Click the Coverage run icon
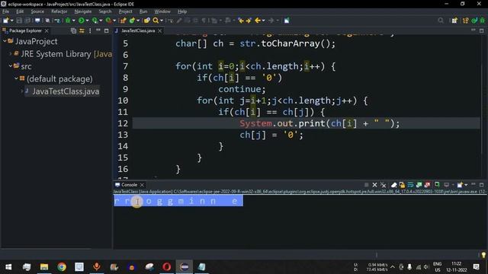Image resolution: width=488 pixels, height=274 pixels. (95, 21)
